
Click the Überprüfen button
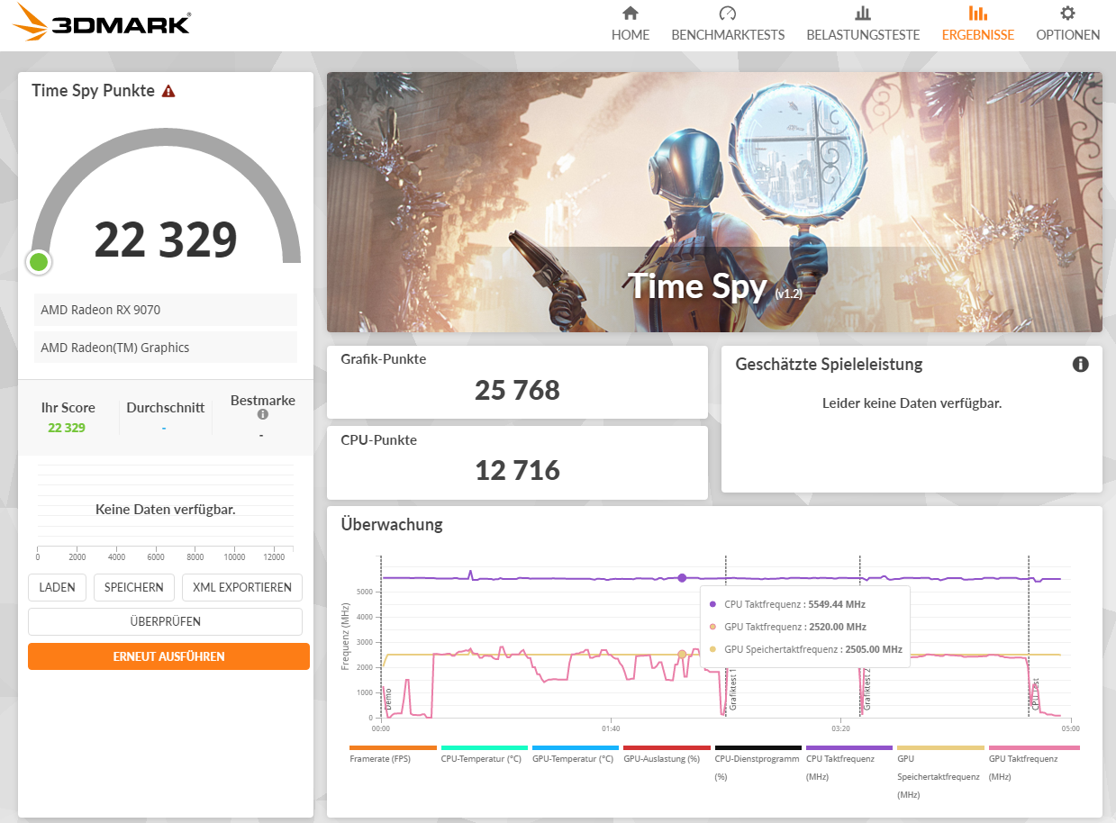(x=166, y=621)
